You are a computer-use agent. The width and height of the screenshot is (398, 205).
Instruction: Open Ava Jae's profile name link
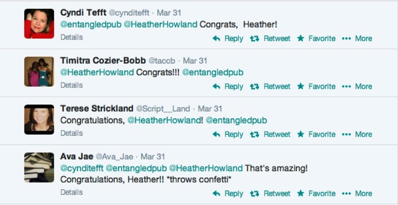tap(76, 156)
